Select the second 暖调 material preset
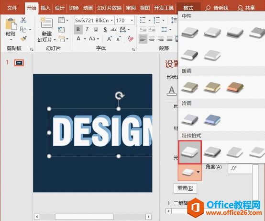The image size is (265, 221). (x=212, y=87)
